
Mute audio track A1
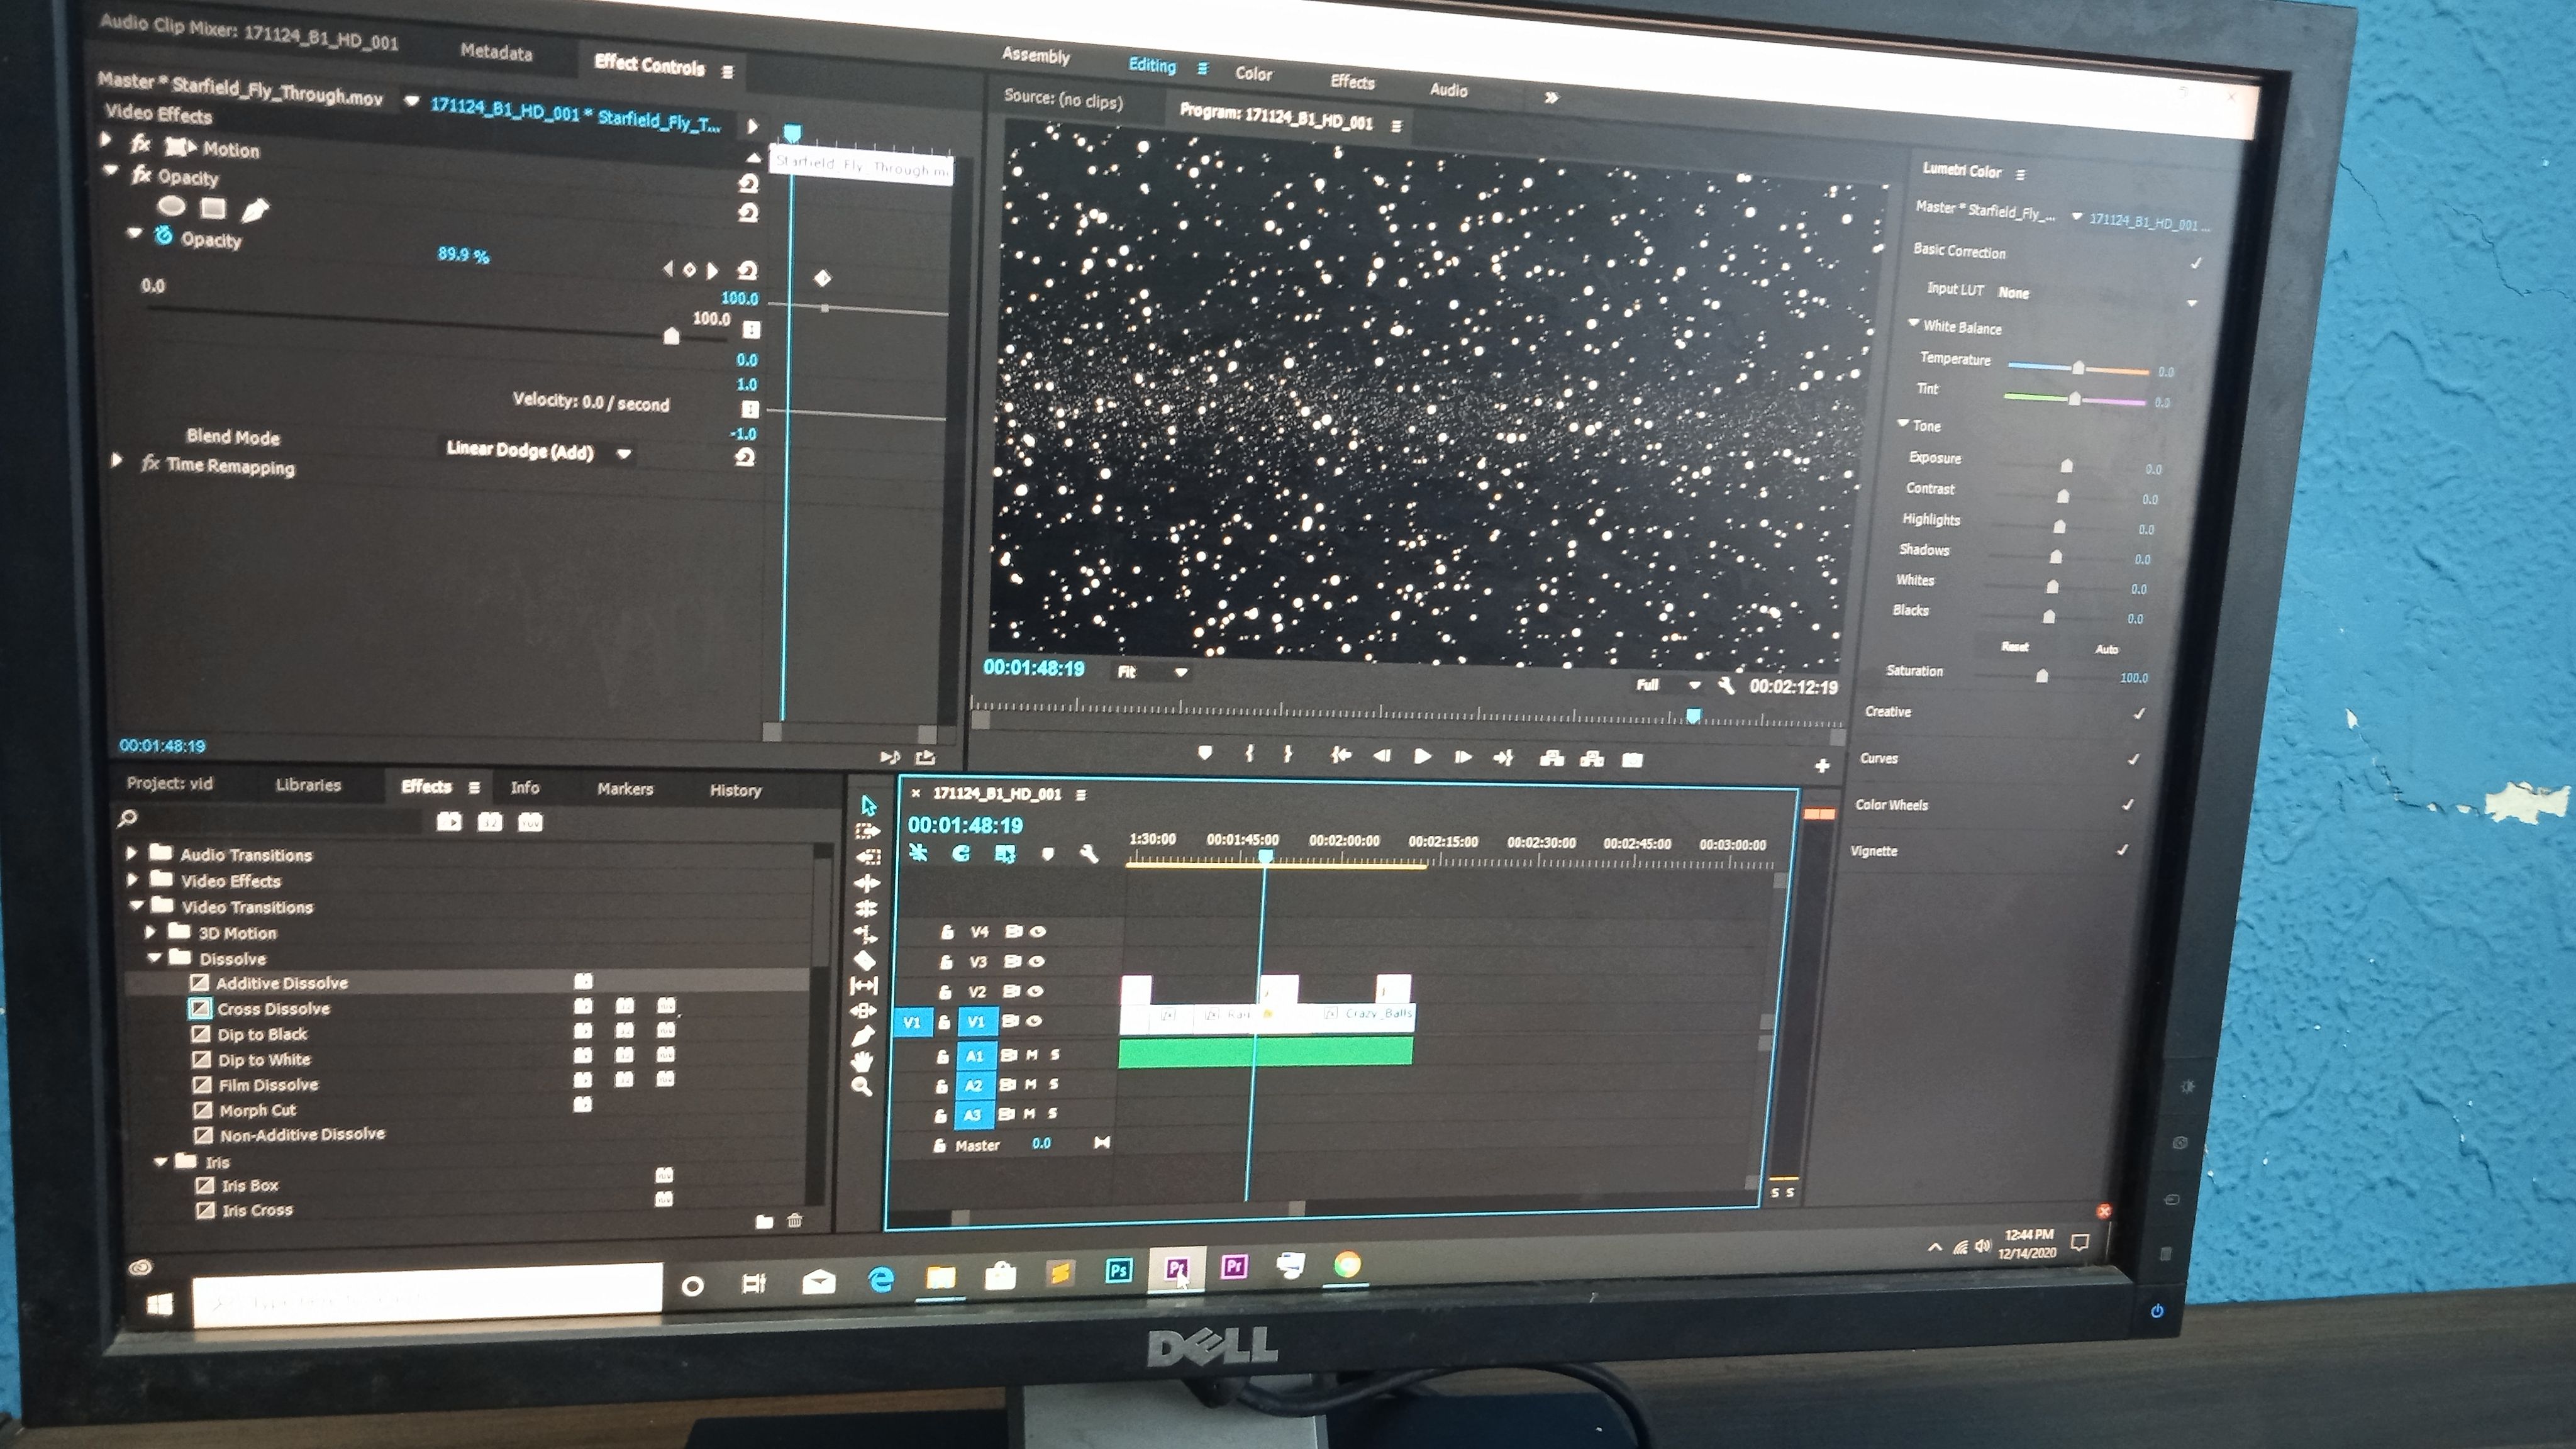1031,1055
